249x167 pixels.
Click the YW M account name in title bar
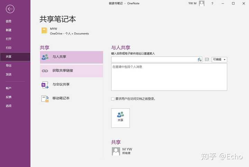(192, 3)
